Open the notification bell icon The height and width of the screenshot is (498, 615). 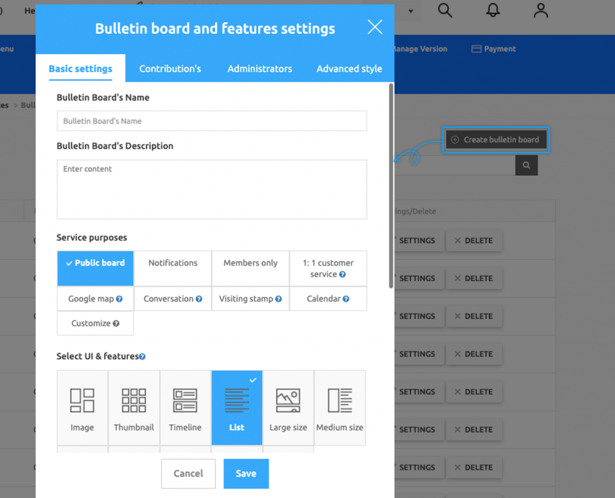[492, 10]
